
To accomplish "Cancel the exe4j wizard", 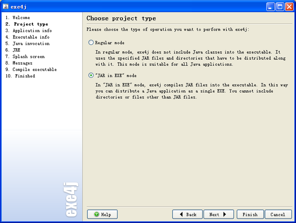I will click(x=278, y=214).
